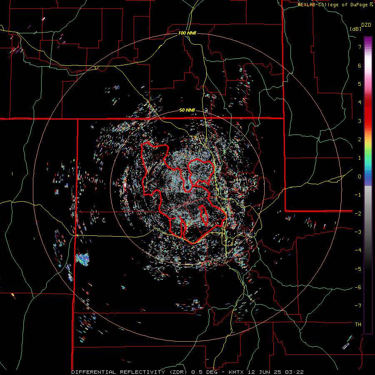Click the 12 JUN 25 date text

(264, 372)
